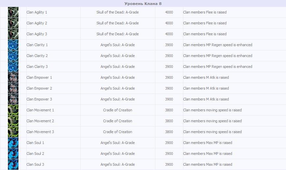Click the Clan Movement 2 skill name
286x170 pixels.
(40, 121)
